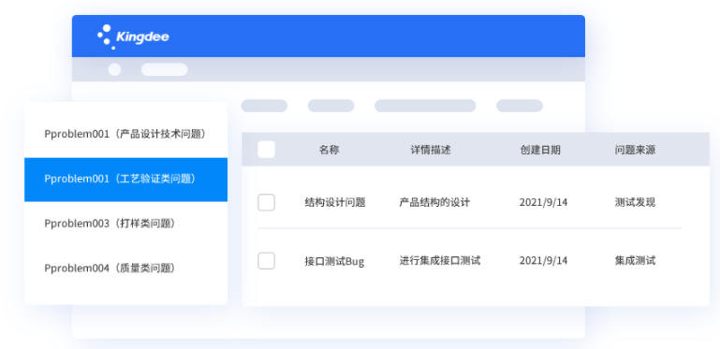Screen dimensions: 720x349
Task: Click the round avatar placeholder in gray bar
Action: [x=114, y=69]
